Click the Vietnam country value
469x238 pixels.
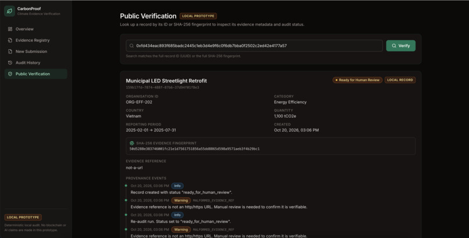(x=133, y=116)
